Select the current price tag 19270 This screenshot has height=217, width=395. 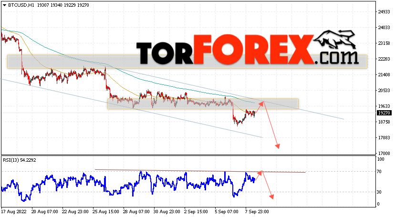click(x=384, y=113)
